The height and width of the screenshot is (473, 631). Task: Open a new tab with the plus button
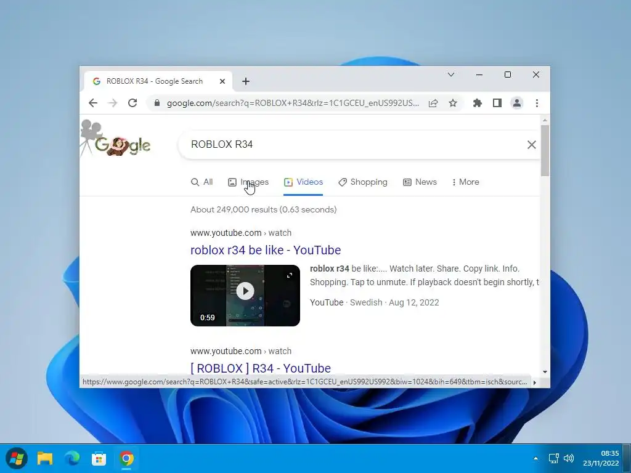tap(246, 81)
